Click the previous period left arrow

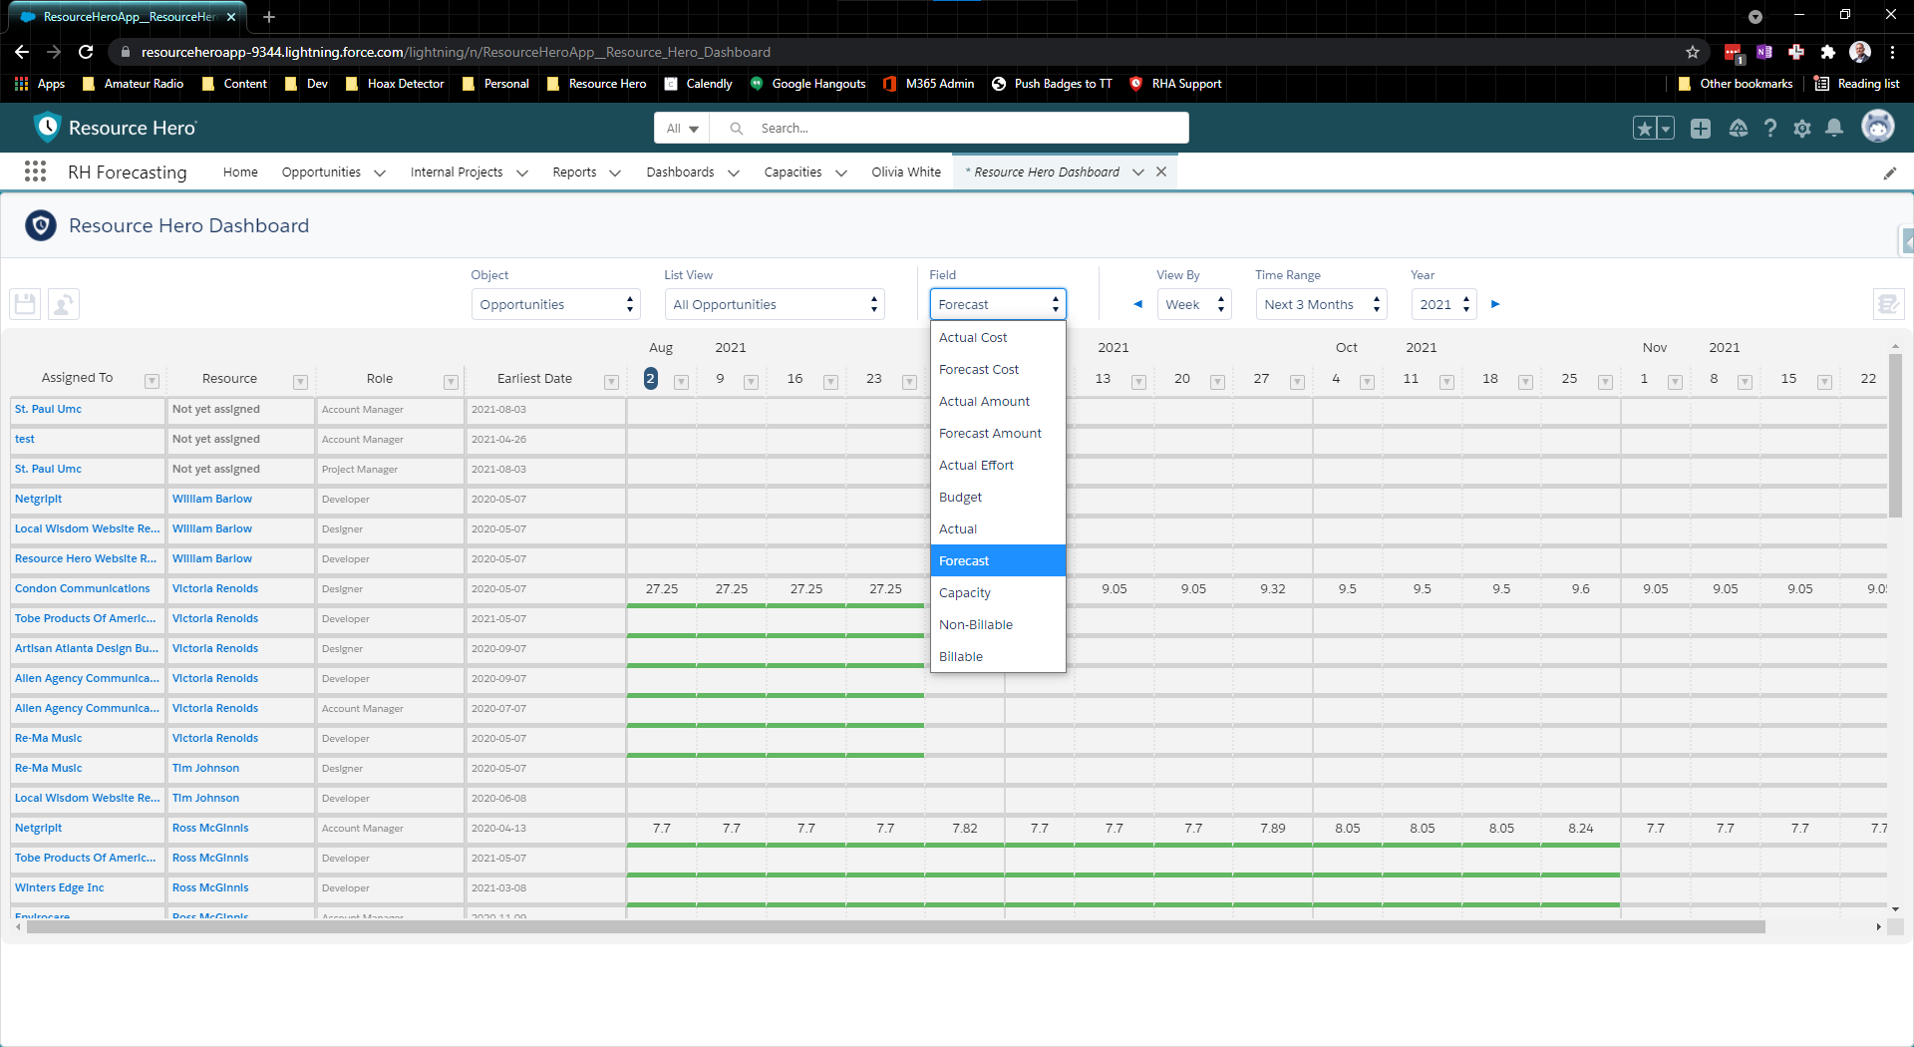[x=1137, y=304]
